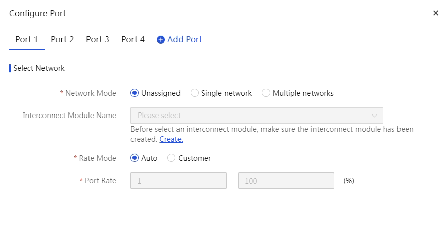This screenshot has height=230, width=444.
Task: Click the Network Mode label
Action: pos(91,93)
